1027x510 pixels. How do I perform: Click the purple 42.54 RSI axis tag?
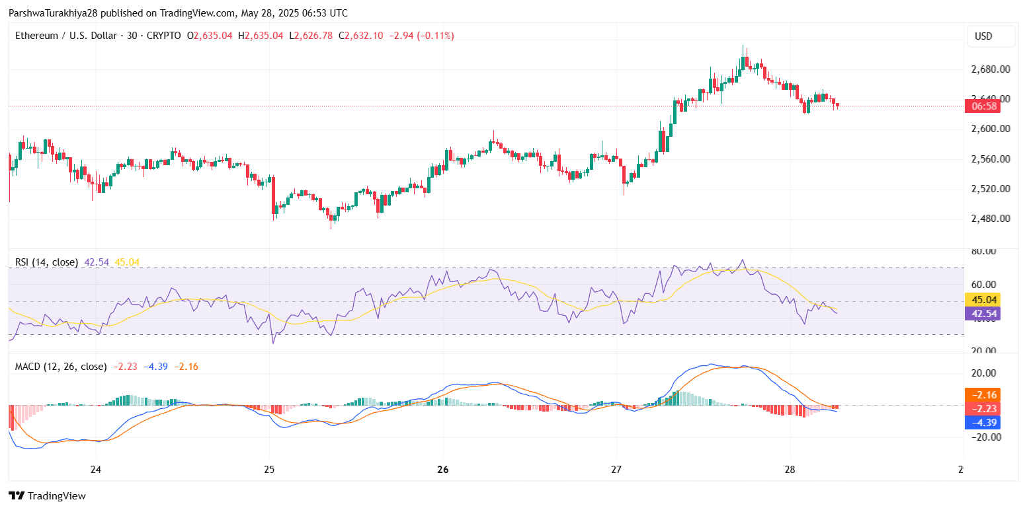coord(982,314)
